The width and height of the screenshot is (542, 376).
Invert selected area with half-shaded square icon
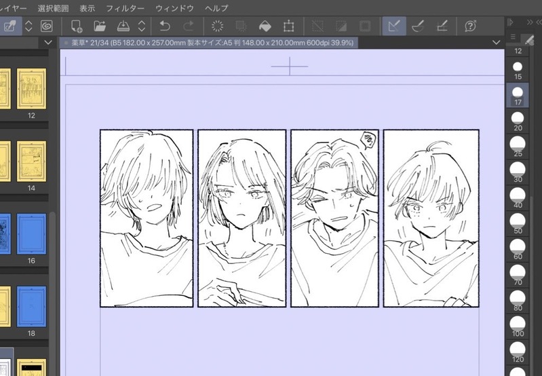click(x=341, y=26)
